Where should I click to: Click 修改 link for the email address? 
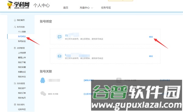tap(151, 56)
